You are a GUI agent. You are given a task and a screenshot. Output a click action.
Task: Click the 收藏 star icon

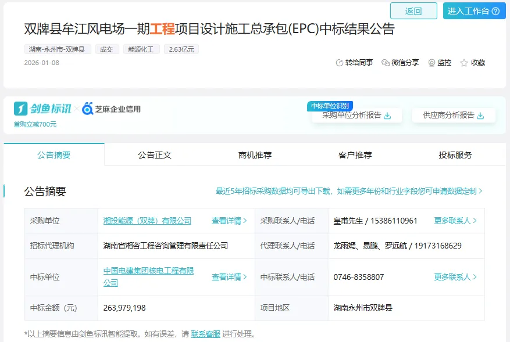pos(464,63)
